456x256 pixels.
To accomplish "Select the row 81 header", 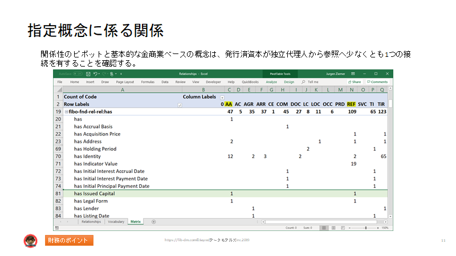I will pyautogui.click(x=58, y=193).
